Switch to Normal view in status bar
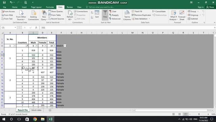216x122 pixels. click(x=173, y=114)
